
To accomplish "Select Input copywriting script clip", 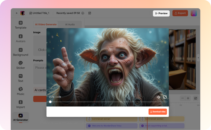I will point(162,126).
